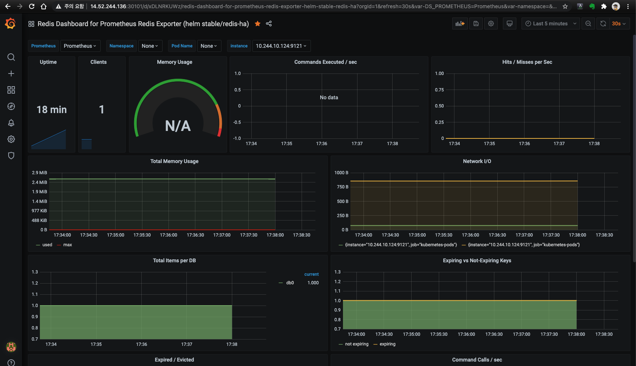Open the Last 5 minutes time picker
636x366 pixels.
click(551, 24)
